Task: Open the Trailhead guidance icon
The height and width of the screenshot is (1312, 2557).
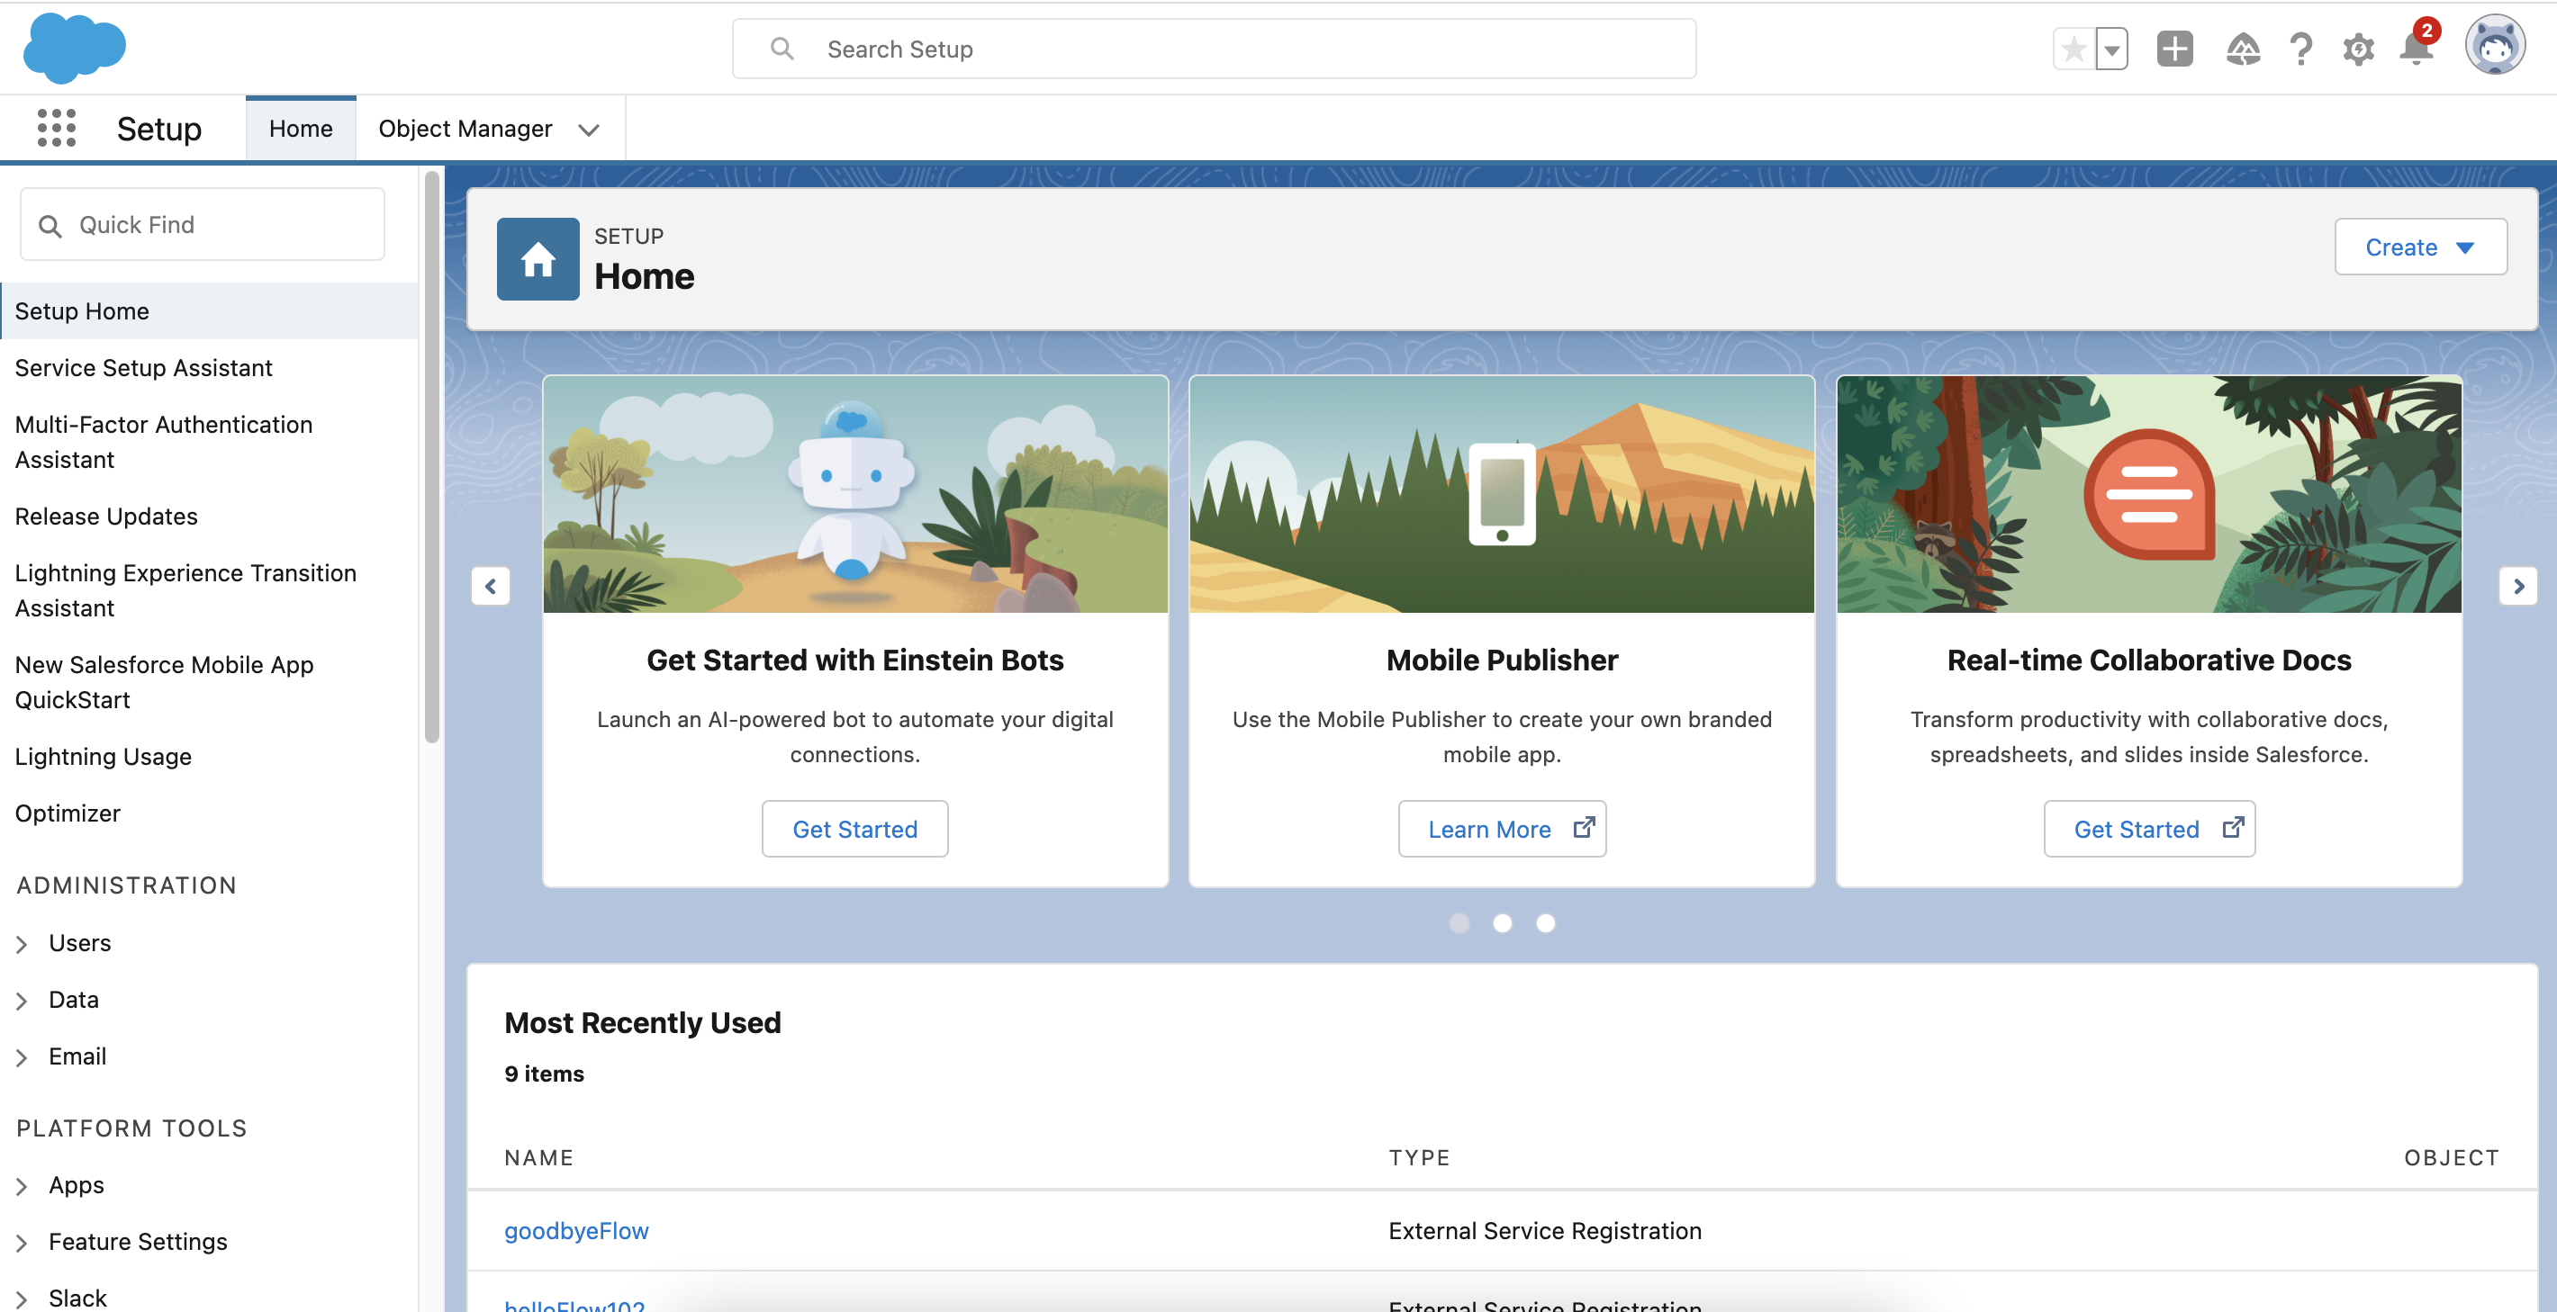Action: coord(2243,49)
